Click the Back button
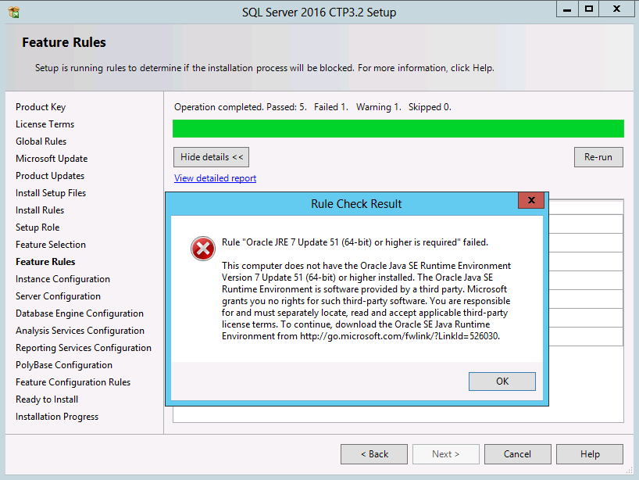The height and width of the screenshot is (480, 639). click(374, 454)
